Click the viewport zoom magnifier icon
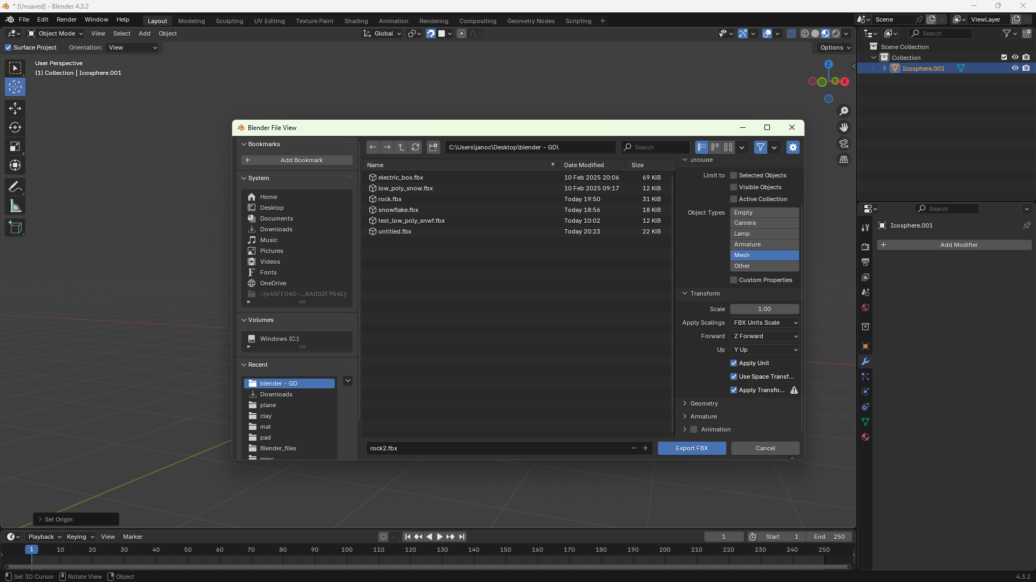 point(844,111)
